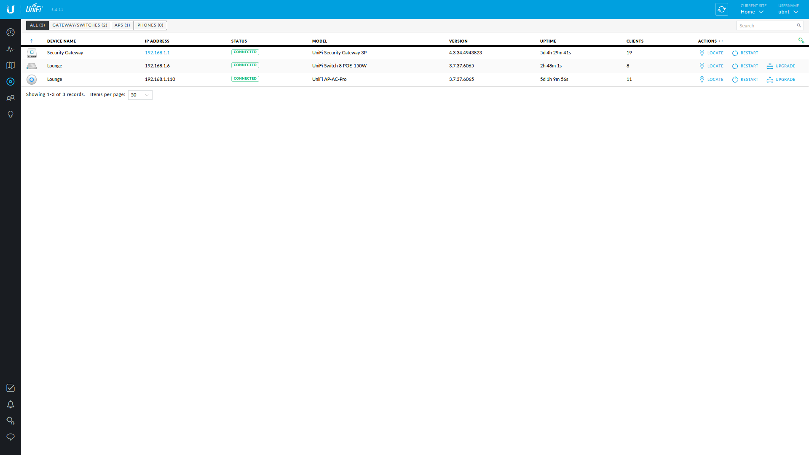Click version 4.3.34.4943823 cell
This screenshot has height=455, width=809.
coord(465,53)
